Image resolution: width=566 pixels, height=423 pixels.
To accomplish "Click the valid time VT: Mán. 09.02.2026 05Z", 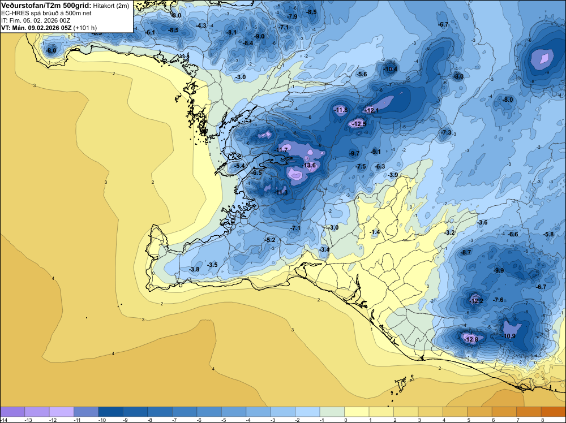I will click(x=36, y=28).
